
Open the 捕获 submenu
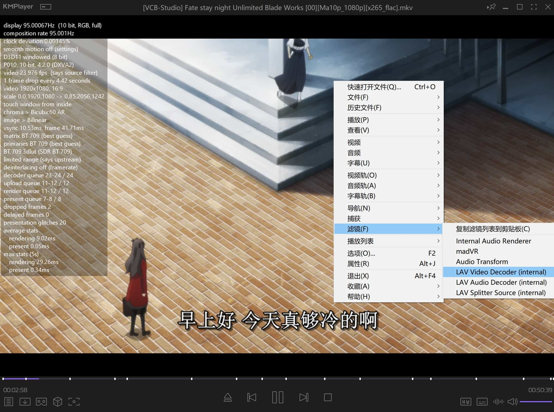389,218
